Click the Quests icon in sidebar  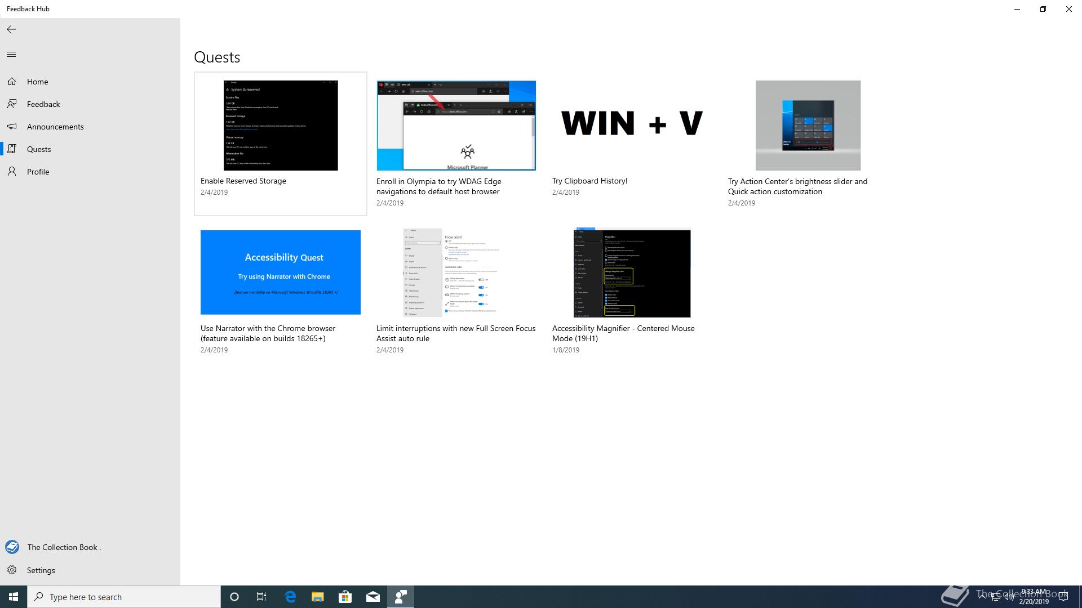(12, 149)
